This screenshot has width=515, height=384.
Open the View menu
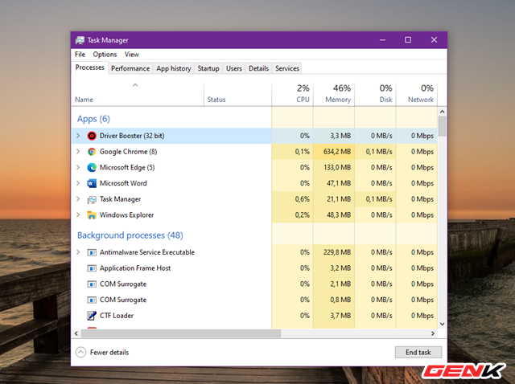pyautogui.click(x=132, y=54)
